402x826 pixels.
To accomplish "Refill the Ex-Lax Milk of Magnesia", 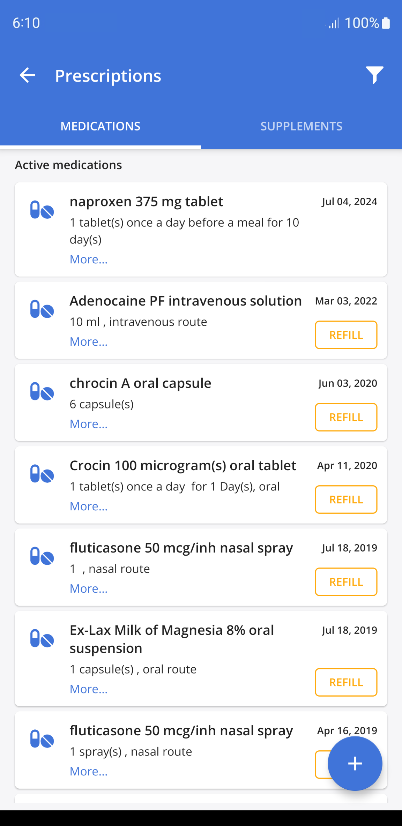I will point(346,682).
